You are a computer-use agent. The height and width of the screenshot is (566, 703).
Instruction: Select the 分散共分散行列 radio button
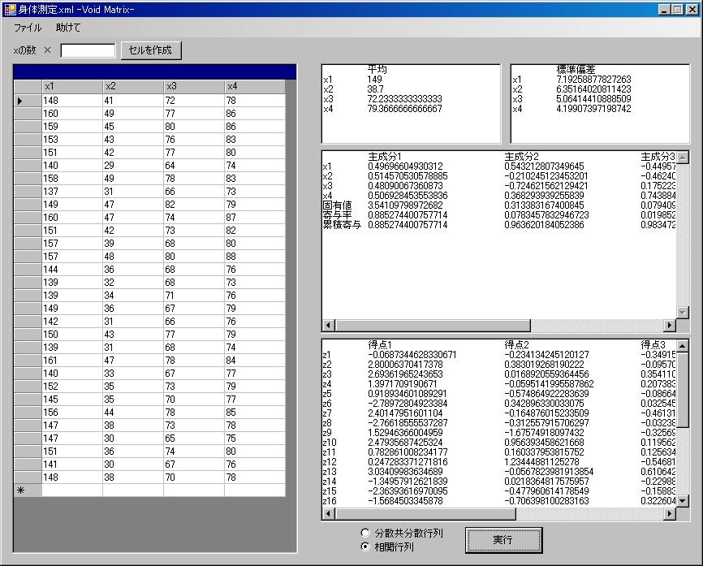pos(365,533)
